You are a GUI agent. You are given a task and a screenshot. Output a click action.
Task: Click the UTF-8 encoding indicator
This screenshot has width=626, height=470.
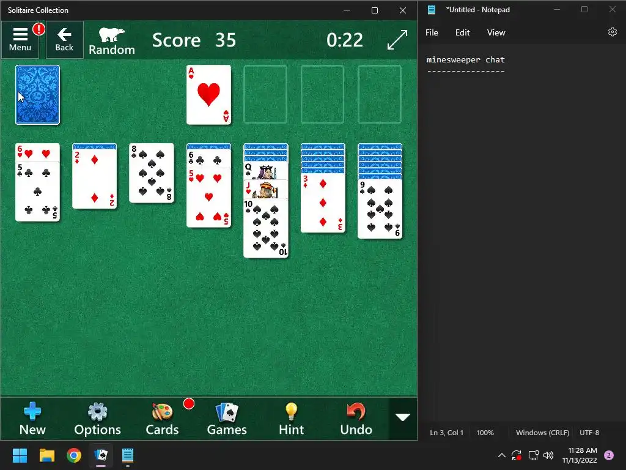click(x=589, y=433)
